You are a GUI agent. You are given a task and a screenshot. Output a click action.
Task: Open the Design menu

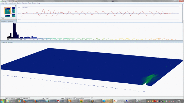click(x=2, y=3)
